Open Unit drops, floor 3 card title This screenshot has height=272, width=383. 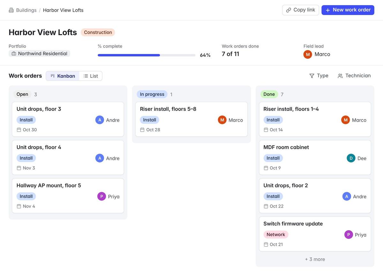[39, 109]
